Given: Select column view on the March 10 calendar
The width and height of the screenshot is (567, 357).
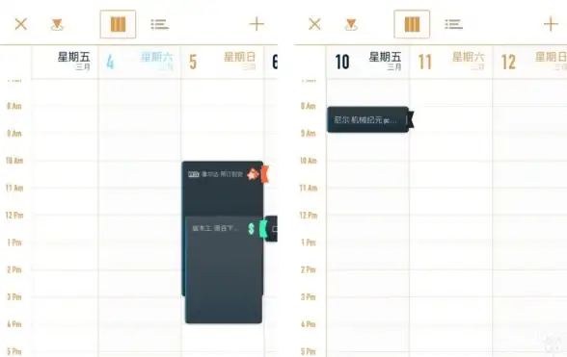Looking at the screenshot, I should [412, 24].
